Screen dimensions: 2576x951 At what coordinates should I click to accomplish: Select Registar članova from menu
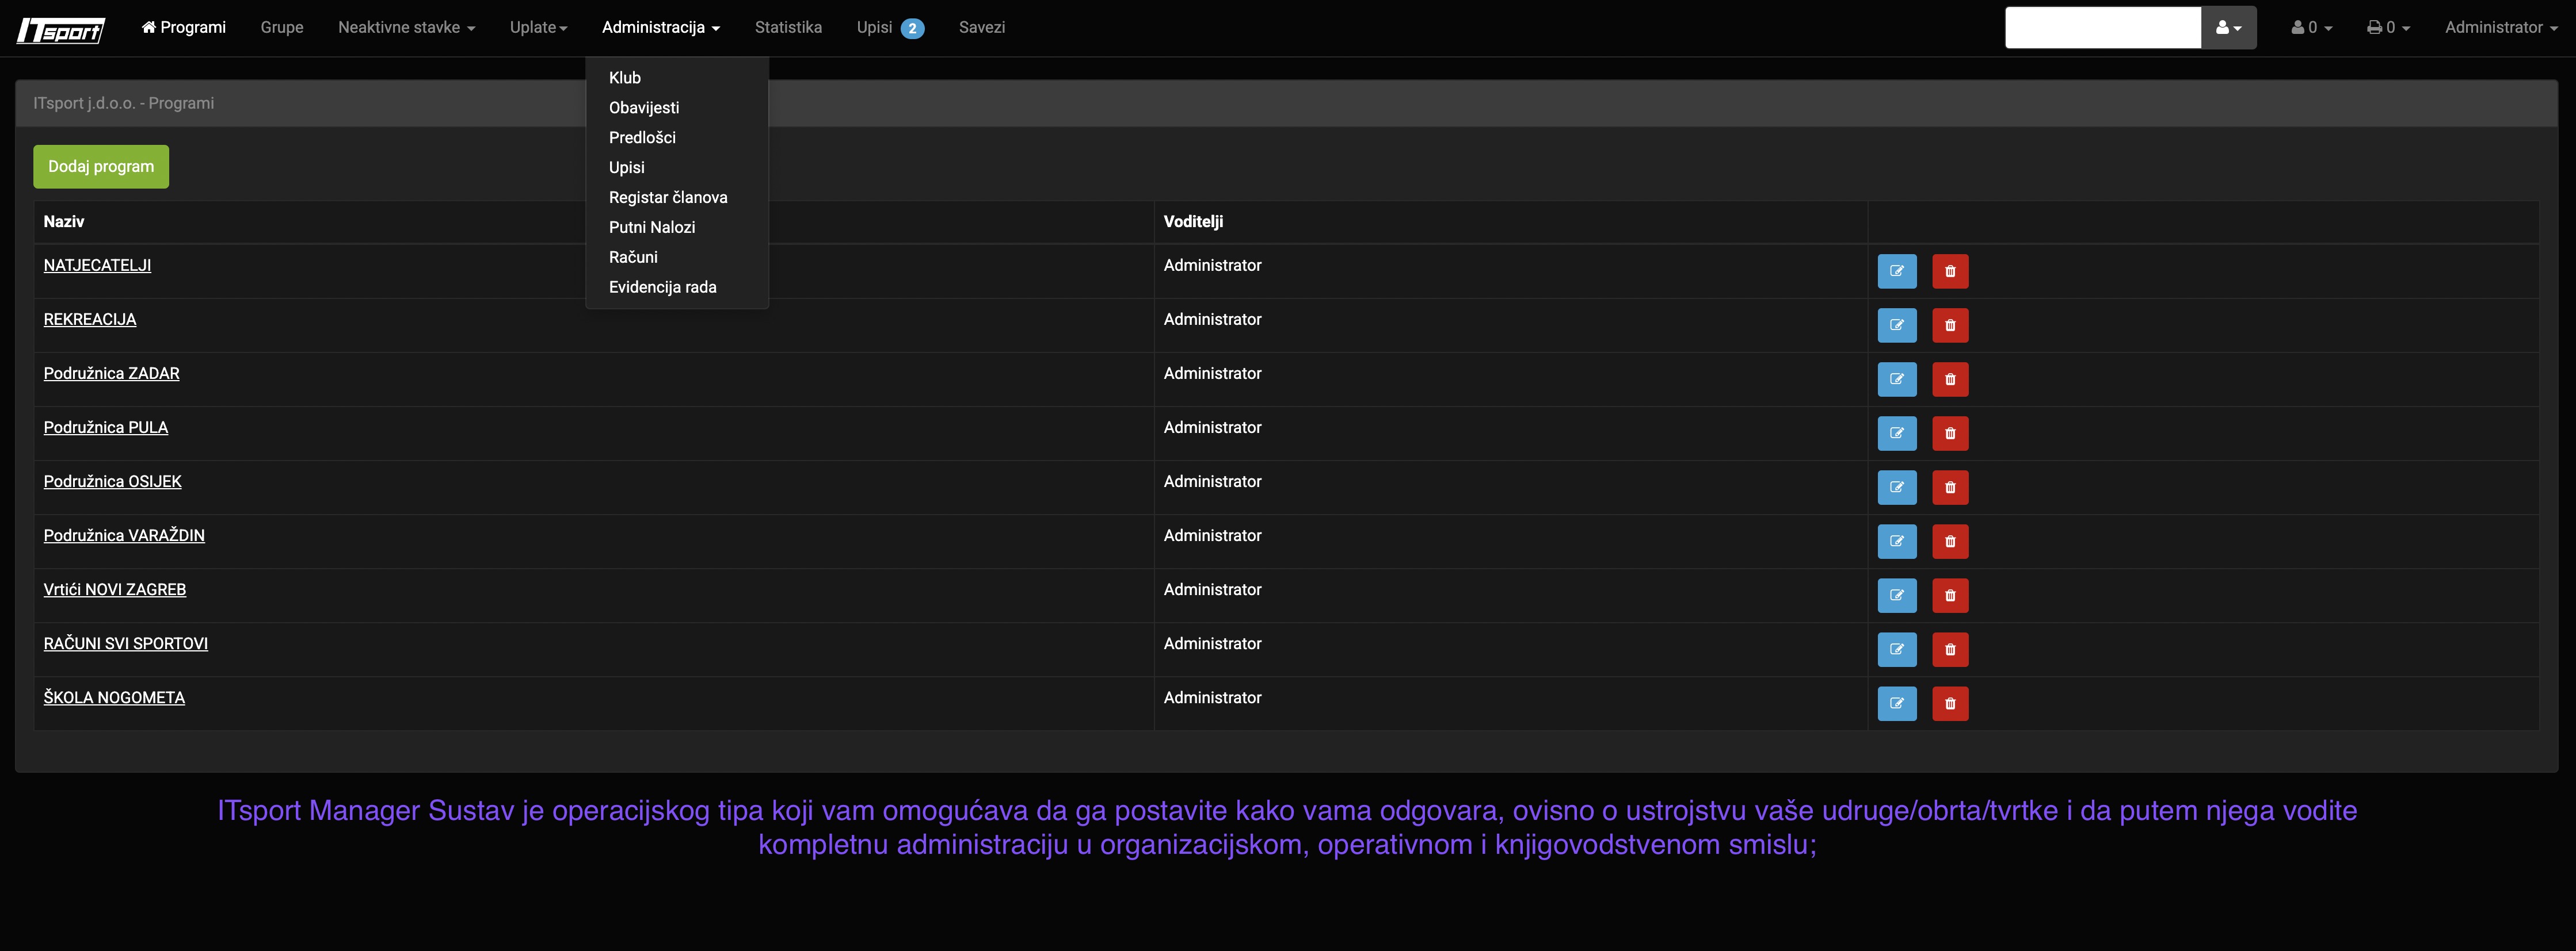tap(668, 198)
